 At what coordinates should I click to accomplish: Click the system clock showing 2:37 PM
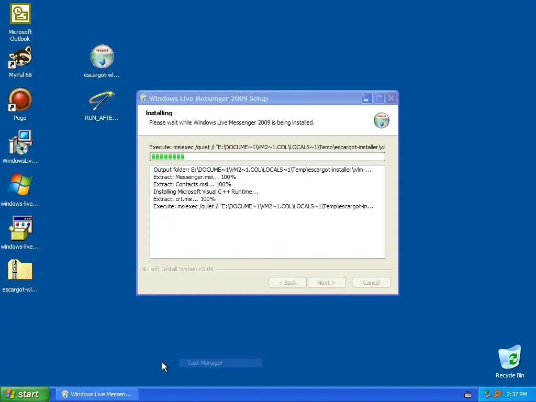point(517,394)
